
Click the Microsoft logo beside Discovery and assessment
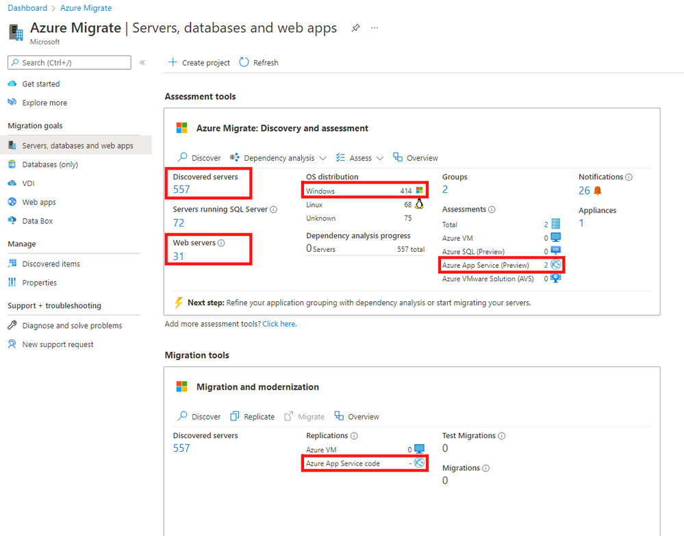(x=181, y=128)
